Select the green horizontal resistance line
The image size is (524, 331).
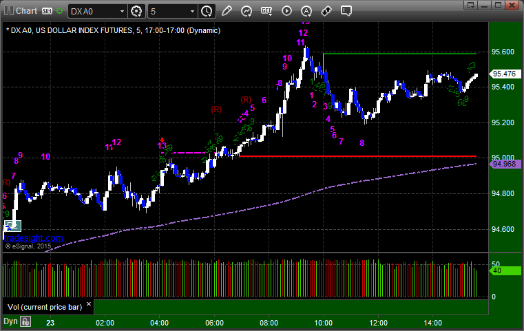tap(399, 54)
